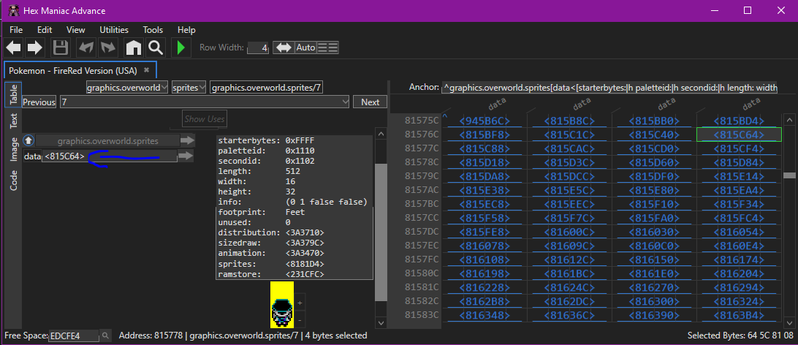Click the Back navigation arrow in toolbar
The height and width of the screenshot is (345, 798).
click(x=14, y=48)
